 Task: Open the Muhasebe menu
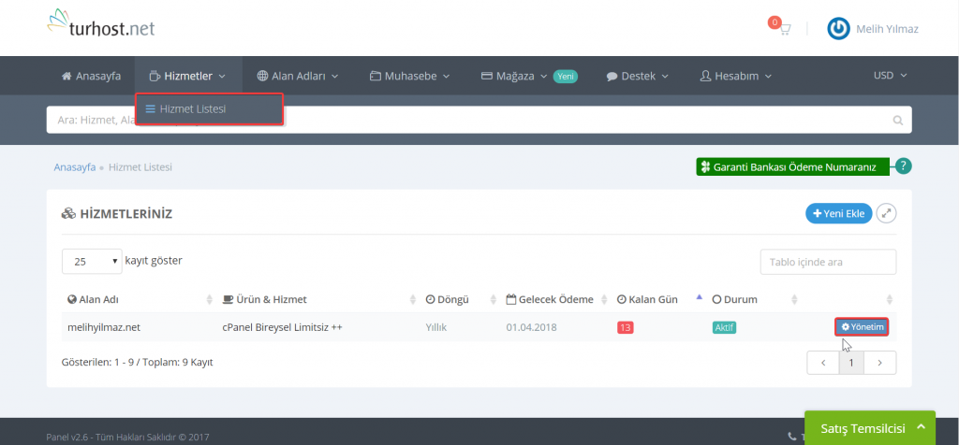pos(409,76)
